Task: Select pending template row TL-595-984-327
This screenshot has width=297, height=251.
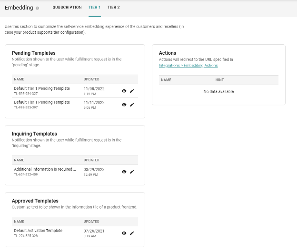Action: pyautogui.click(x=42, y=91)
